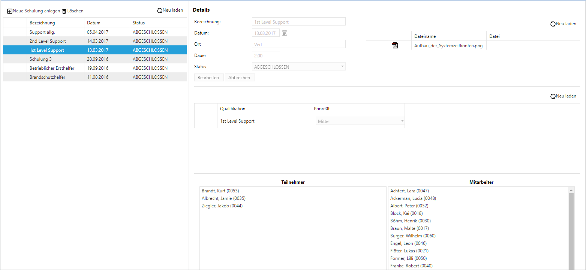Click the date 11.08.2016 cell
This screenshot has height=270, width=586.
point(107,77)
